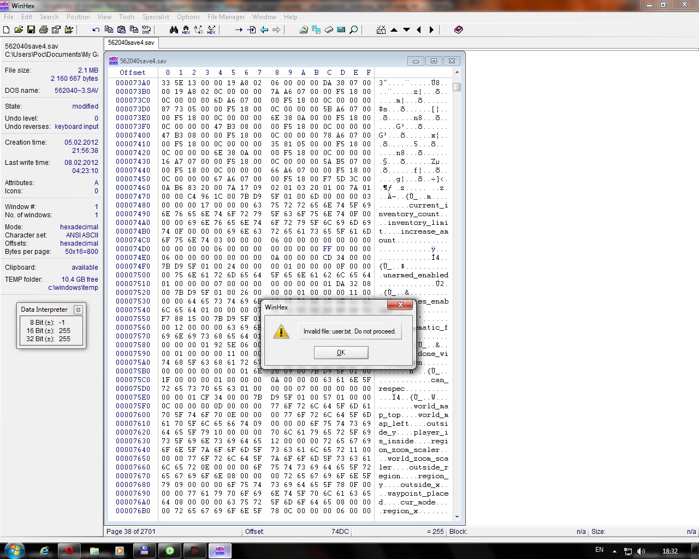Click the 'keyboard input' undo reverses value
This screenshot has width=699, height=559.
pos(76,127)
